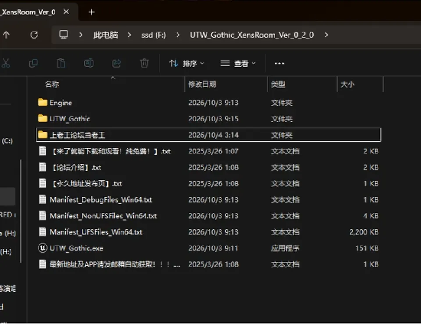The image size is (421, 324).
Task: Navigate to 此电脑 breadcrumb
Action: pos(106,35)
